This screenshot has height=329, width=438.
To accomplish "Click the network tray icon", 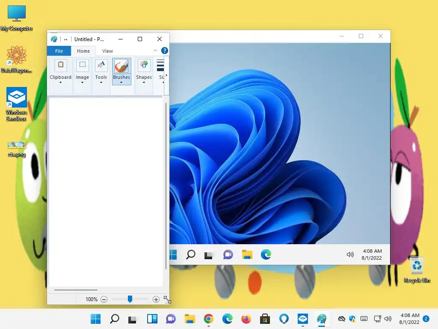I will [377, 319].
